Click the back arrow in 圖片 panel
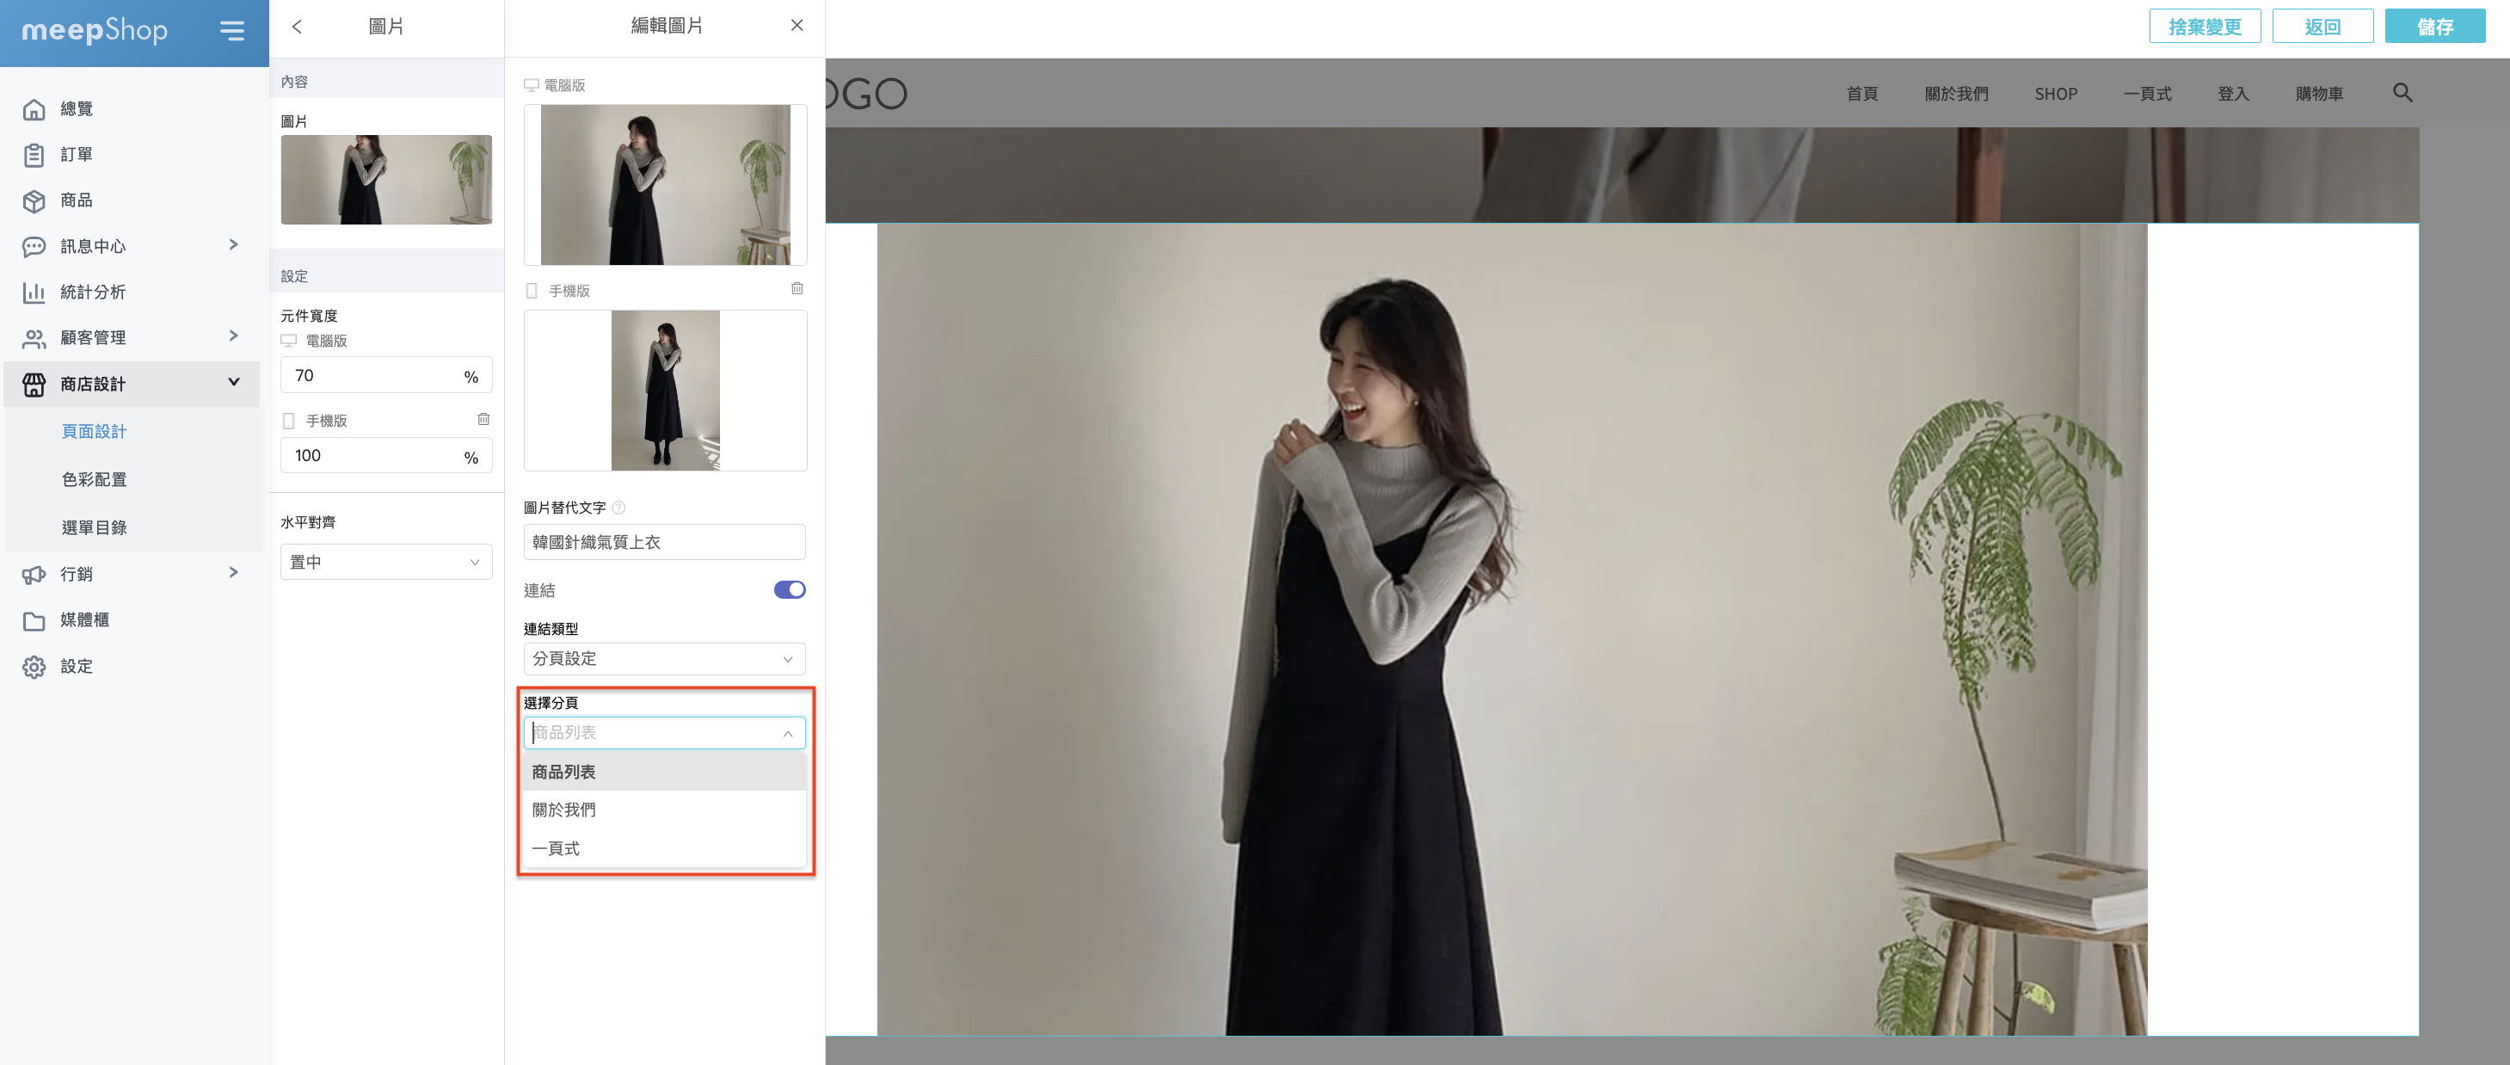The height and width of the screenshot is (1065, 2510). pyautogui.click(x=297, y=27)
